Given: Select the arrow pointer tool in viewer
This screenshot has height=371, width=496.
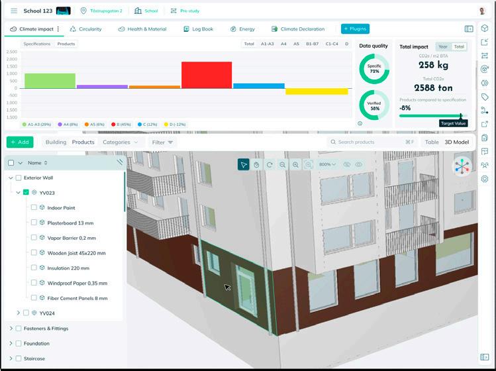Looking at the screenshot, I should (x=243, y=164).
